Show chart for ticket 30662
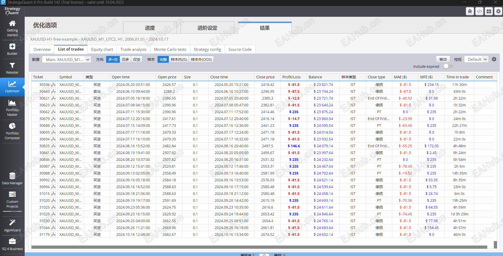This screenshot has height=256, width=503. click(54, 112)
